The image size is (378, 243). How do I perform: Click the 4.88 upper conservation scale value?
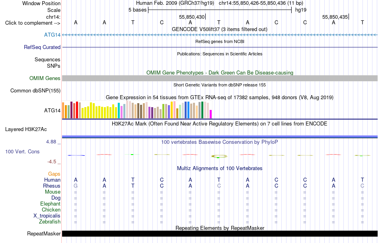[x=51, y=142]
